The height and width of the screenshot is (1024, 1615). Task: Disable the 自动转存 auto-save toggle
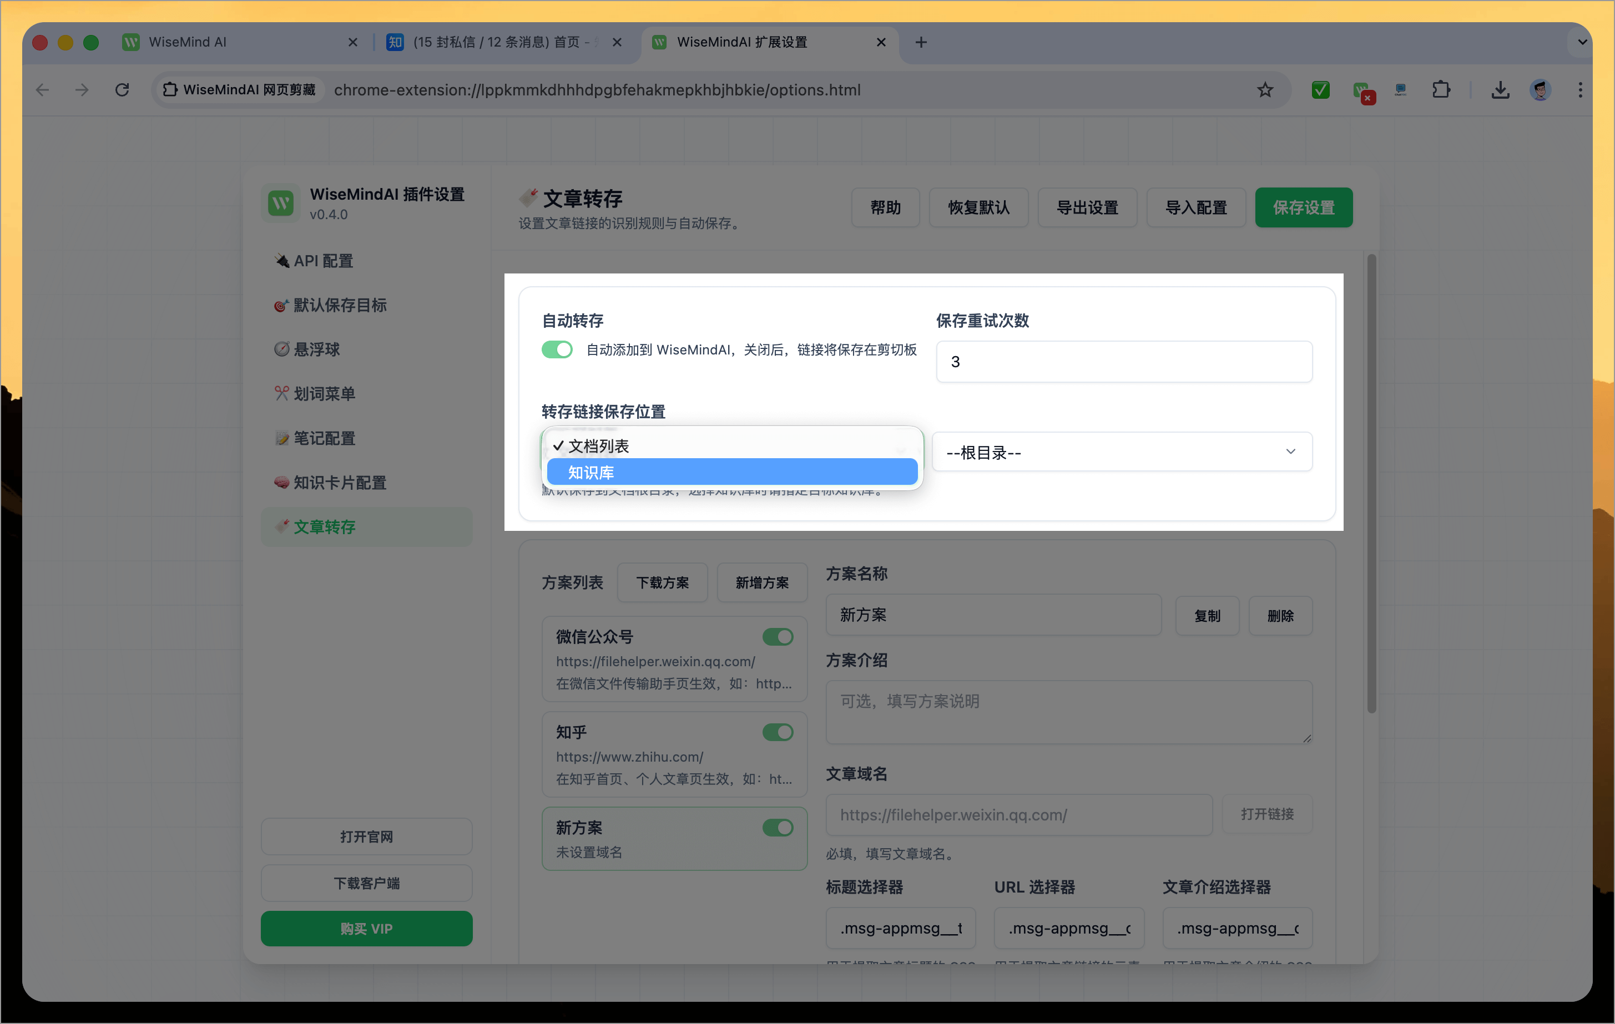(557, 349)
